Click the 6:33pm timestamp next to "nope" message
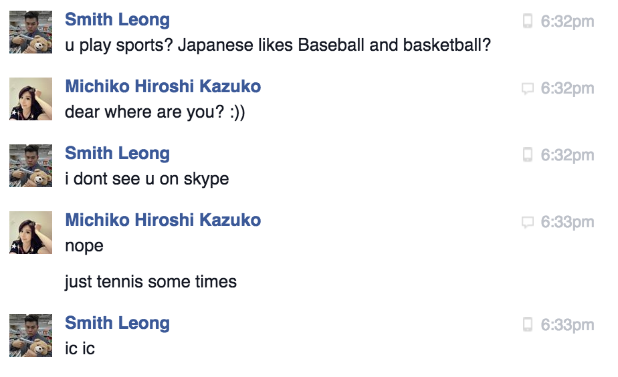Viewport: 618px width, 377px height. click(x=567, y=222)
